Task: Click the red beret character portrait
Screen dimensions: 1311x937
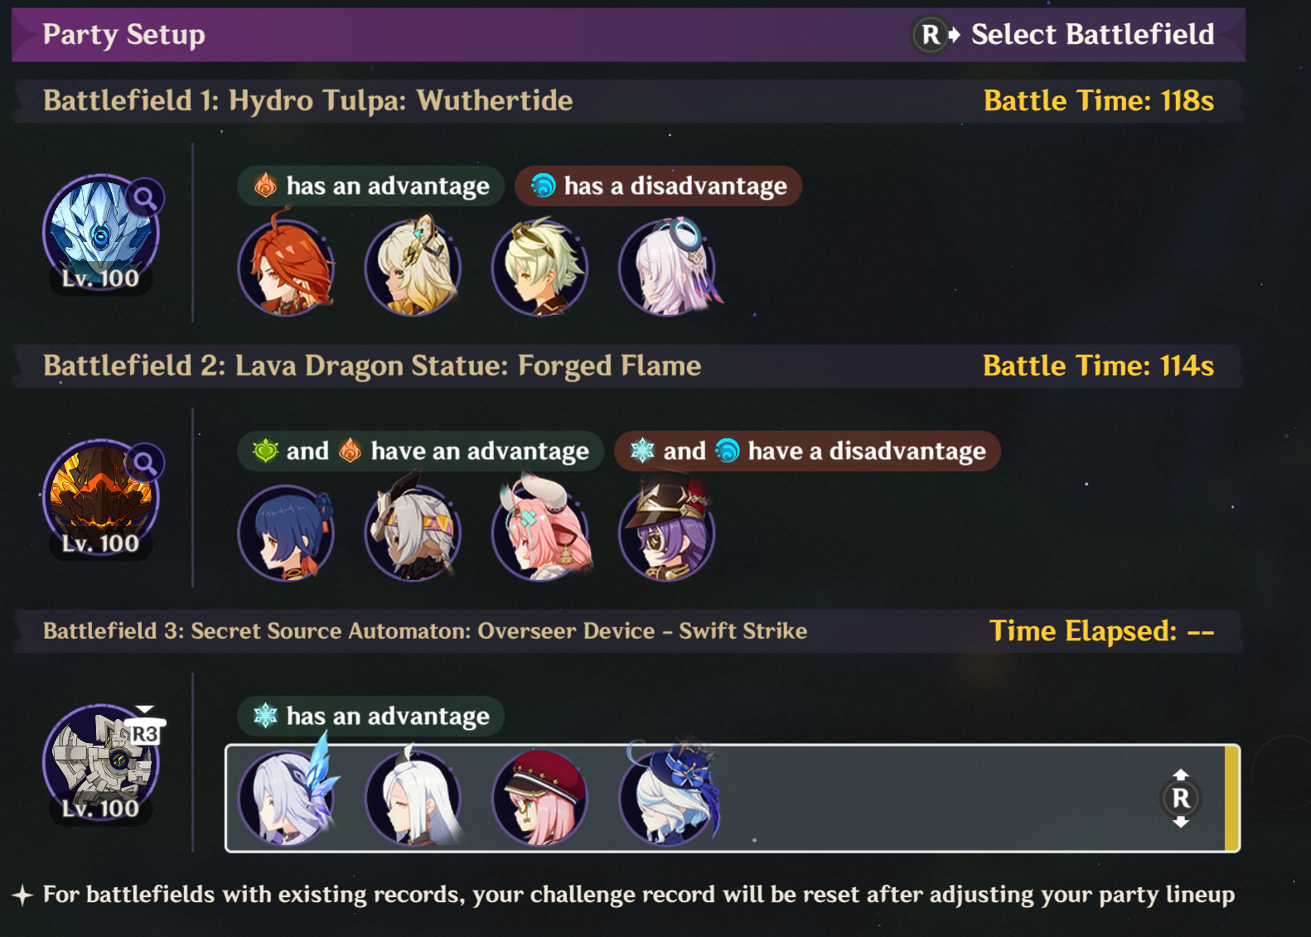Action: click(540, 798)
